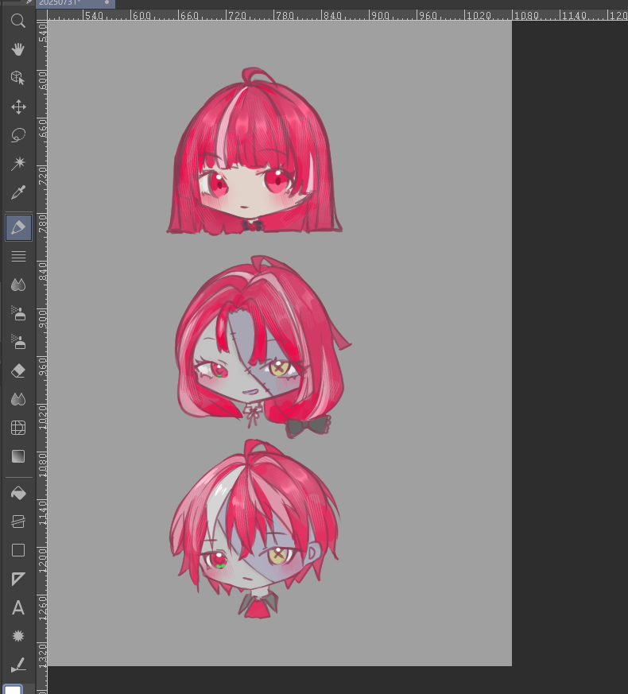Select the slashed-rectangle tool below Fill

click(18, 521)
